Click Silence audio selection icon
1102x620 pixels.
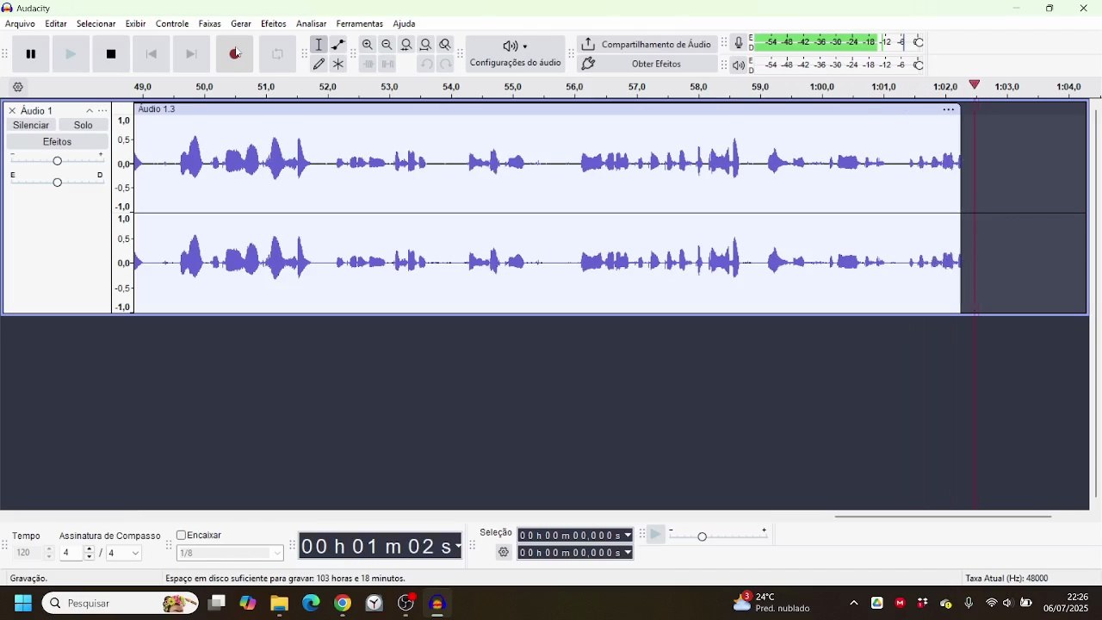coord(387,64)
